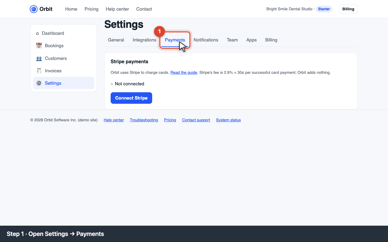The width and height of the screenshot is (388, 242).
Task: Click the Settings gear icon in sidebar
Action: pyautogui.click(x=39, y=83)
